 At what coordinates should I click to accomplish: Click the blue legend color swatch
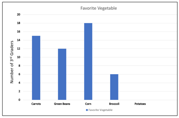87,110
